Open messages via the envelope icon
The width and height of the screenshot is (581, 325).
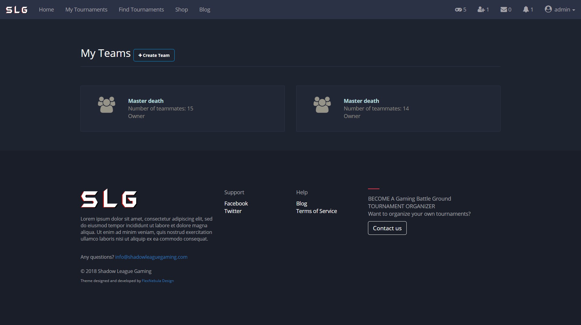[x=504, y=10]
